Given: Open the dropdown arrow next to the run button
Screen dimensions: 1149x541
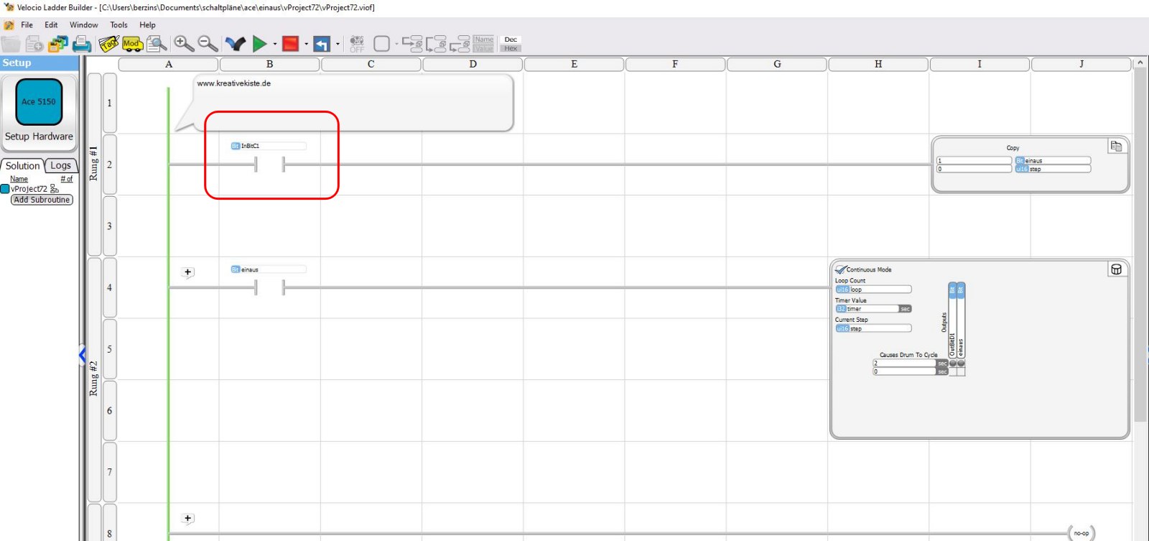Looking at the screenshot, I should point(275,45).
